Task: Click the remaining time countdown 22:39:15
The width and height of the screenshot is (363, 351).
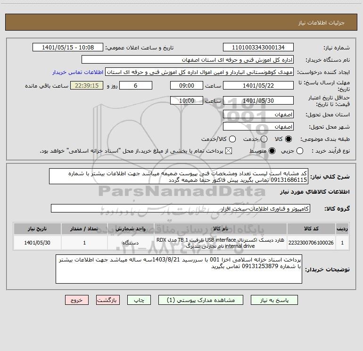Action: [x=87, y=86]
